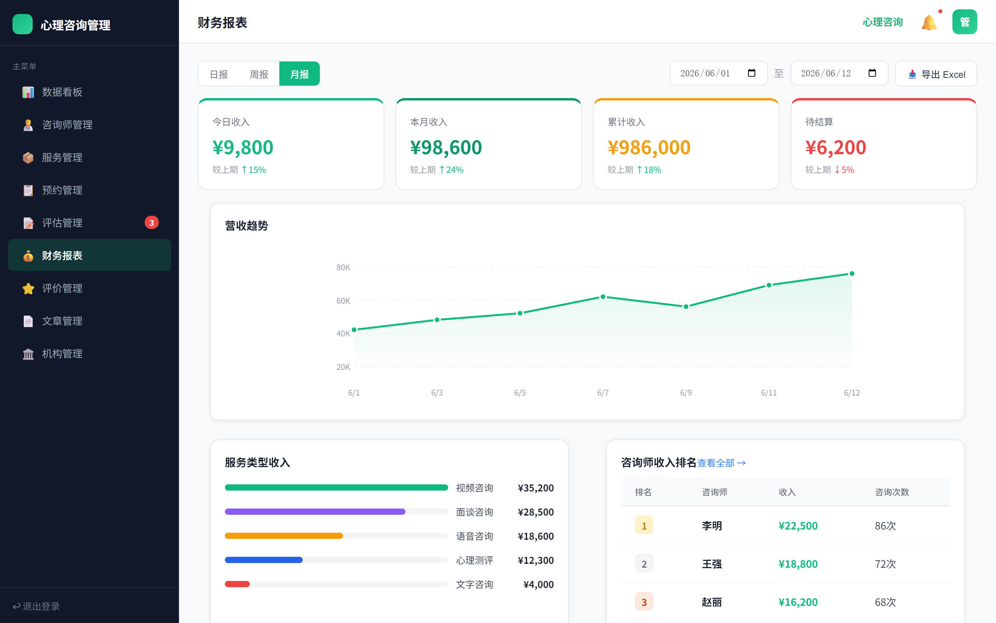This screenshot has width=996, height=623.
Task: Switch to 日报 tab
Action: 219,74
